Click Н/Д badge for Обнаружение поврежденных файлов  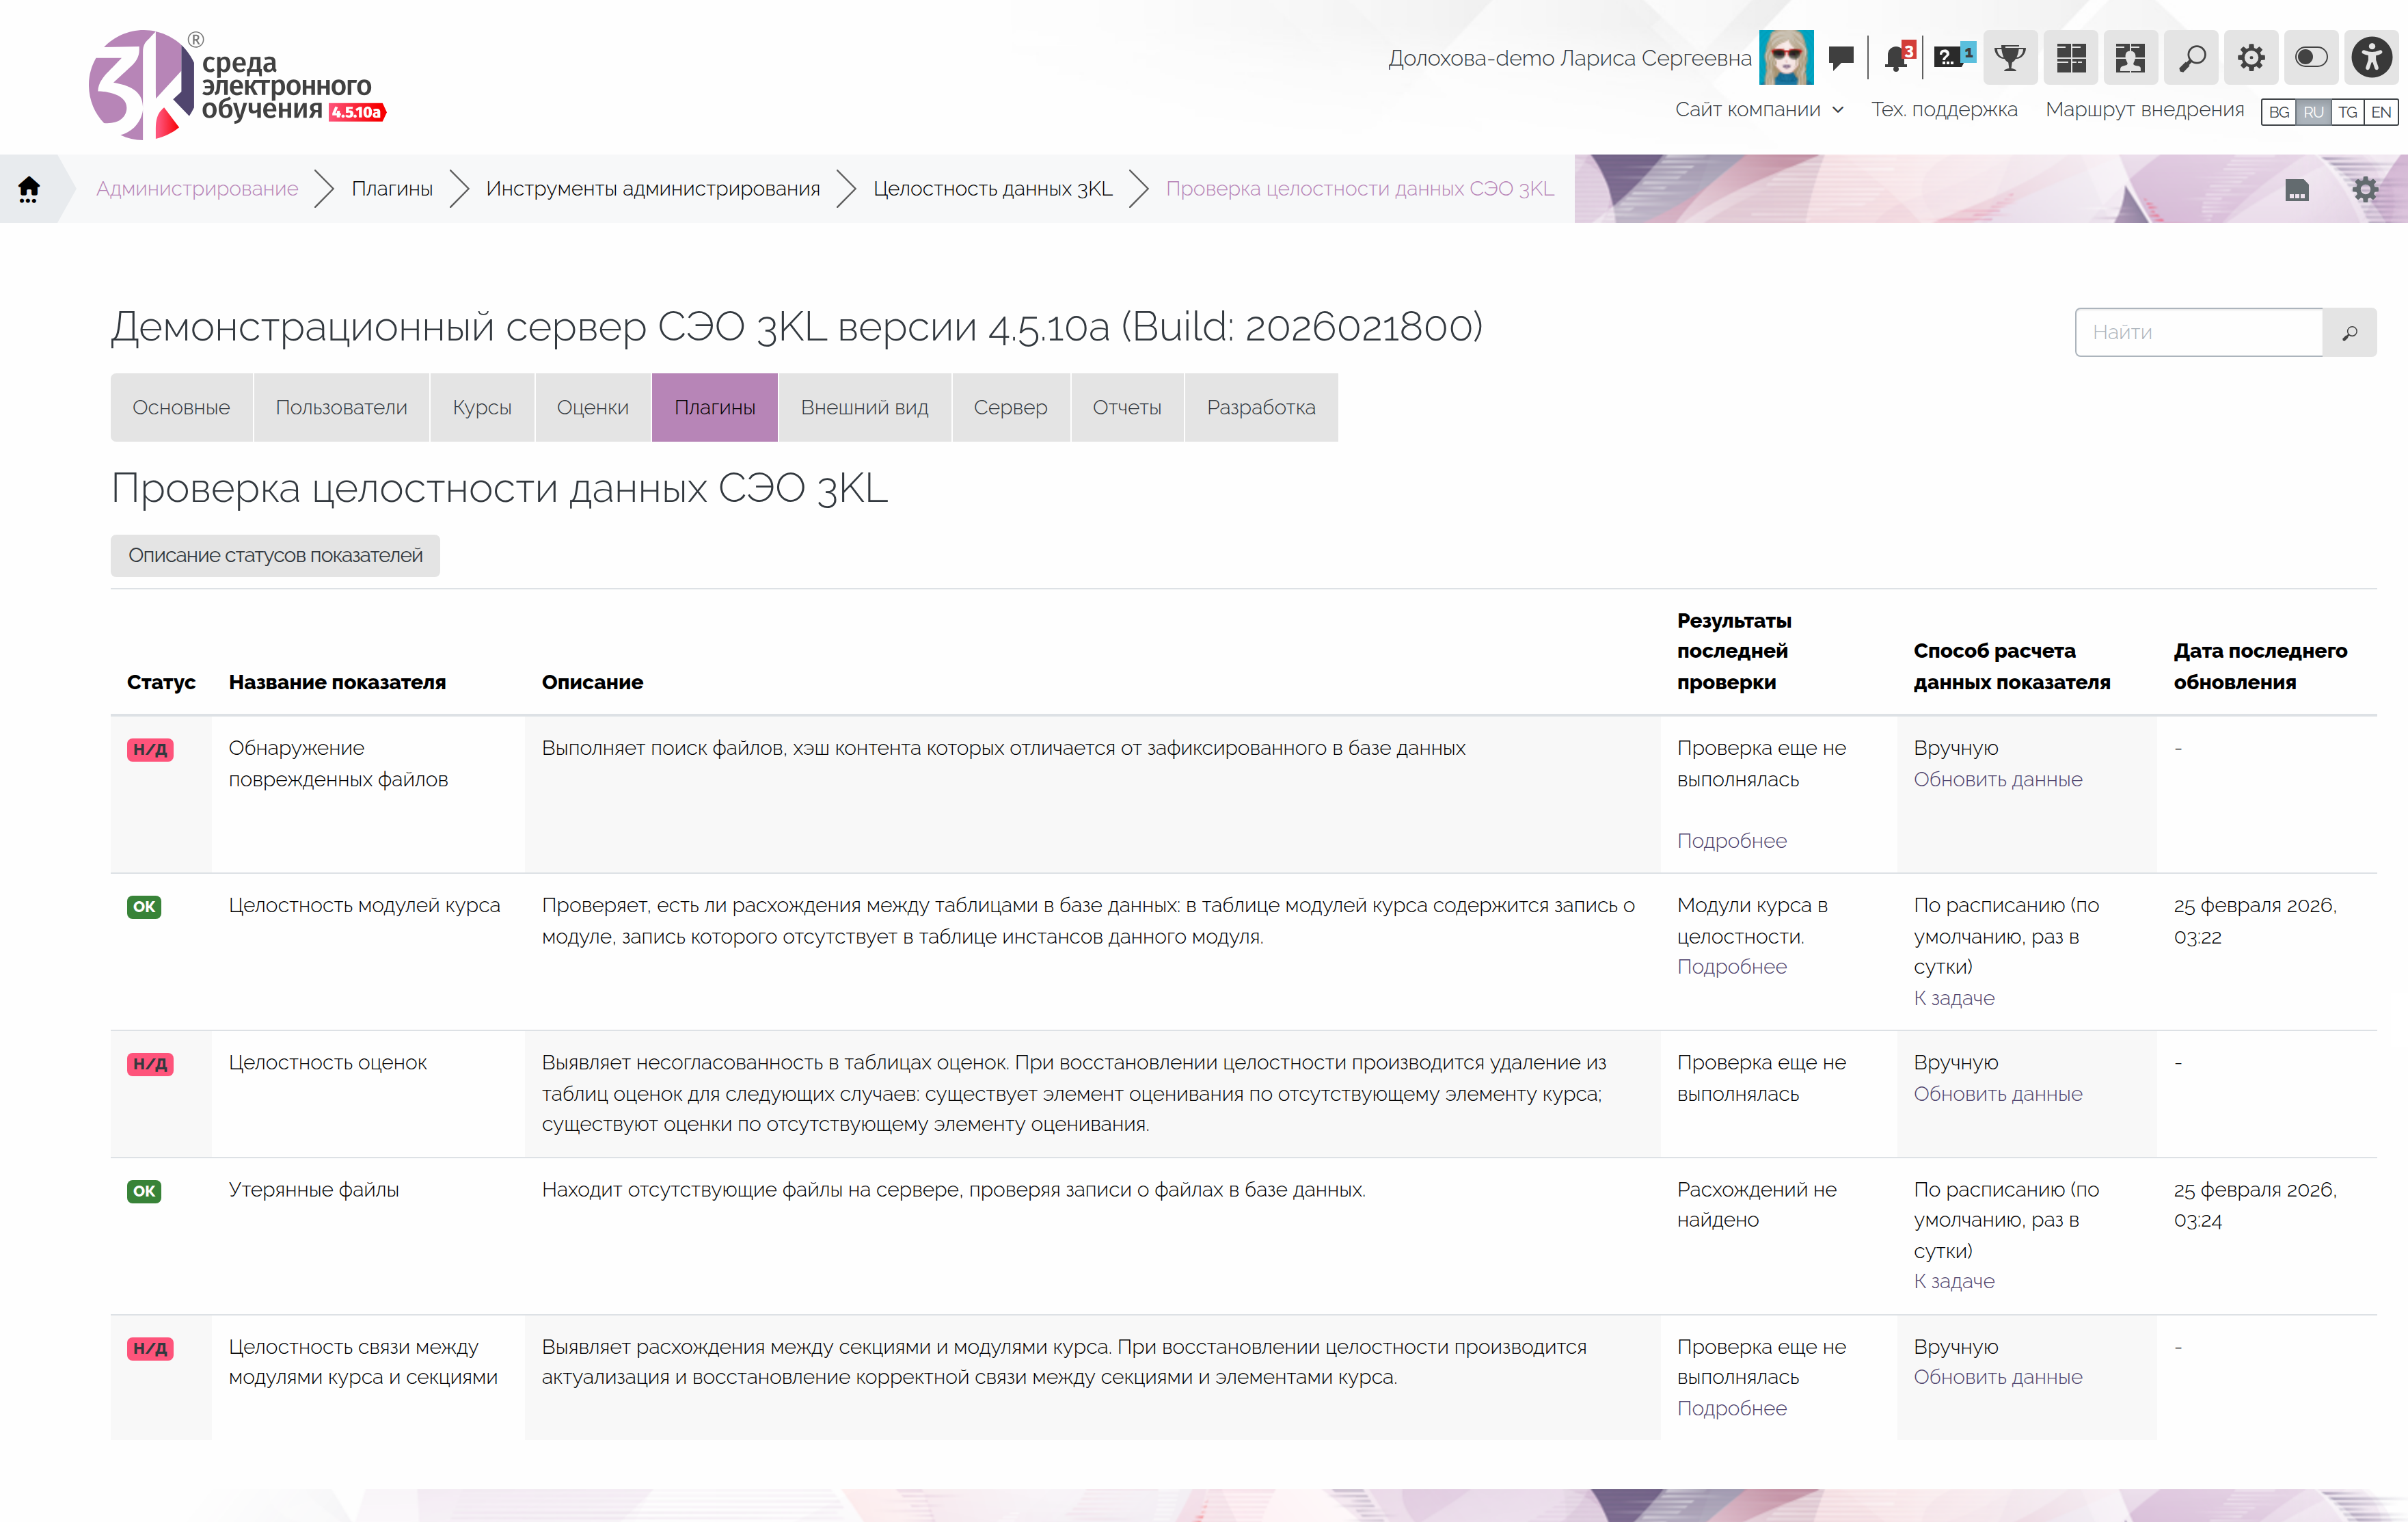pos(150,749)
